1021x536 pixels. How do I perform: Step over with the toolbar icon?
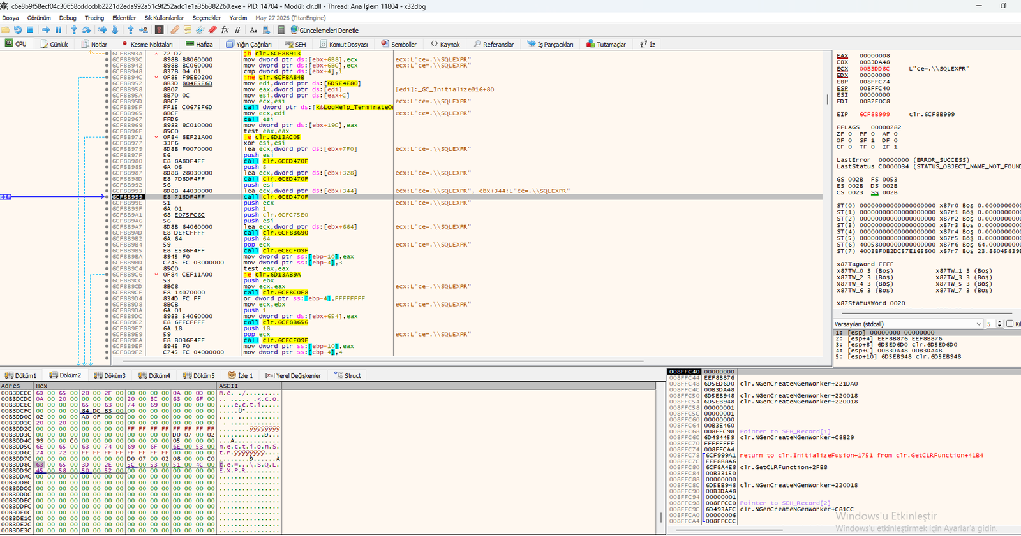[x=86, y=30]
